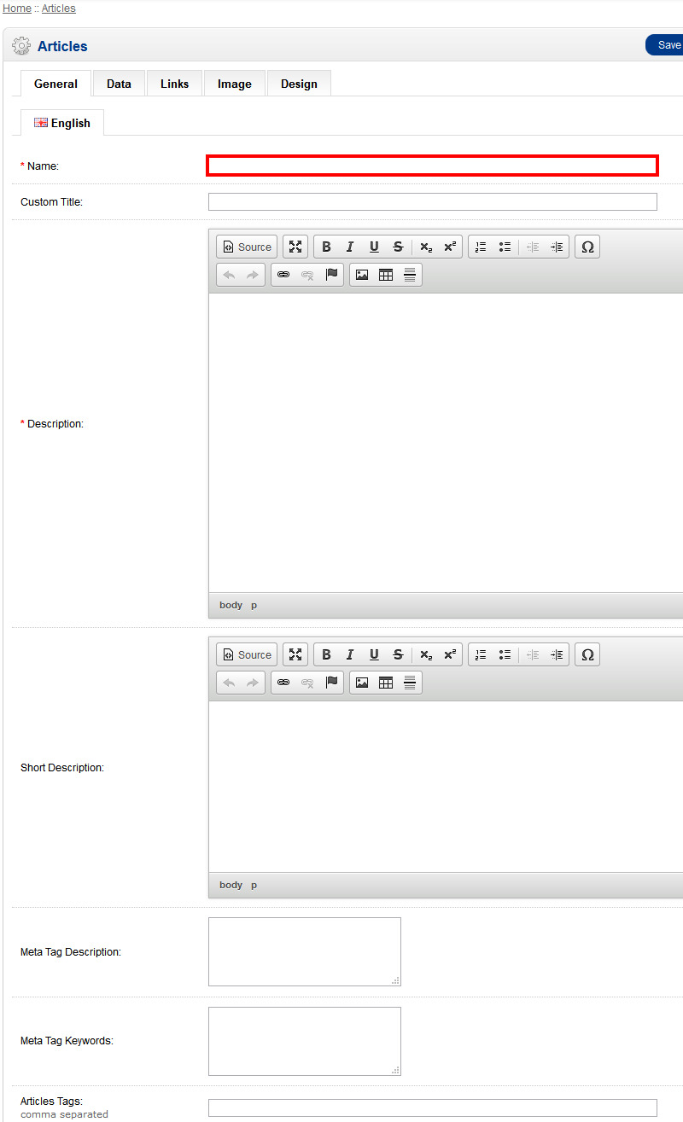Toggle Underline in Short Description editor
The image size is (683, 1122).
pyautogui.click(x=374, y=654)
